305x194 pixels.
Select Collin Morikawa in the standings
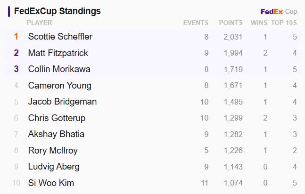59,69
